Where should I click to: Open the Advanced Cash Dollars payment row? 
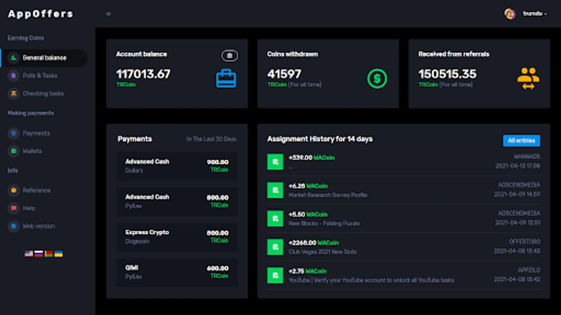[177, 166]
